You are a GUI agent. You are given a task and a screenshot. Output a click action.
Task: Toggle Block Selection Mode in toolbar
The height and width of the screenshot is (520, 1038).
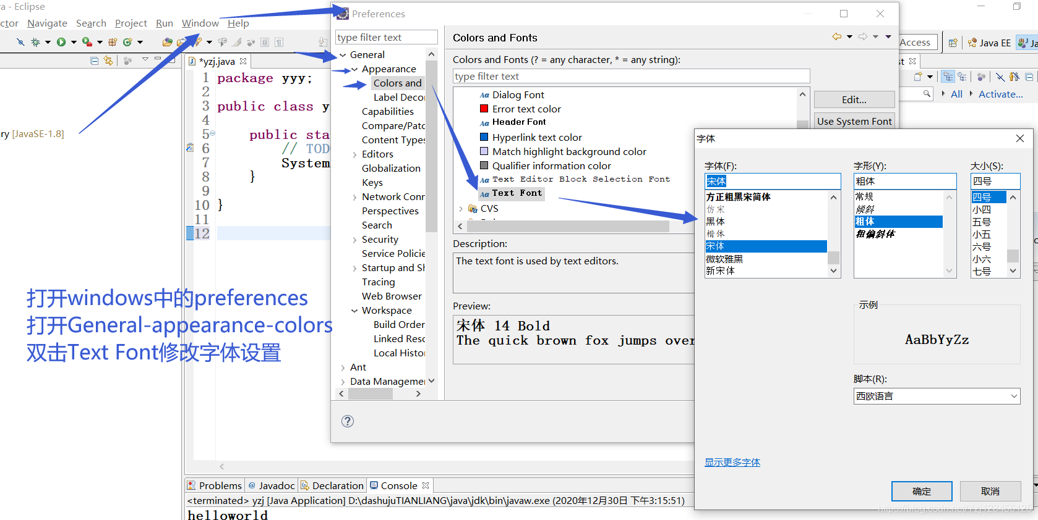point(265,42)
